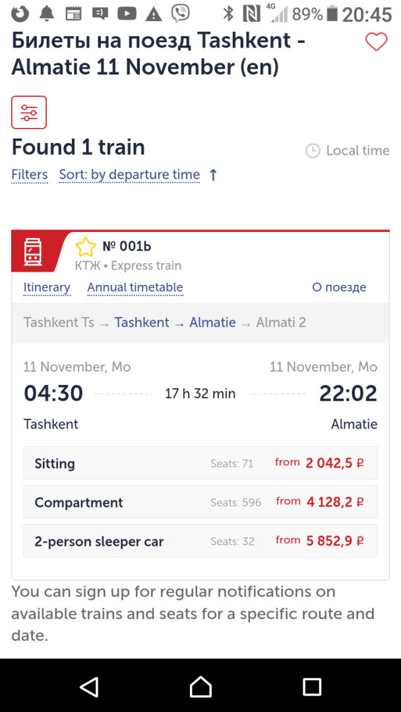Open the red filter sliders icon
Viewport: 401px width, 712px height.
click(x=29, y=112)
